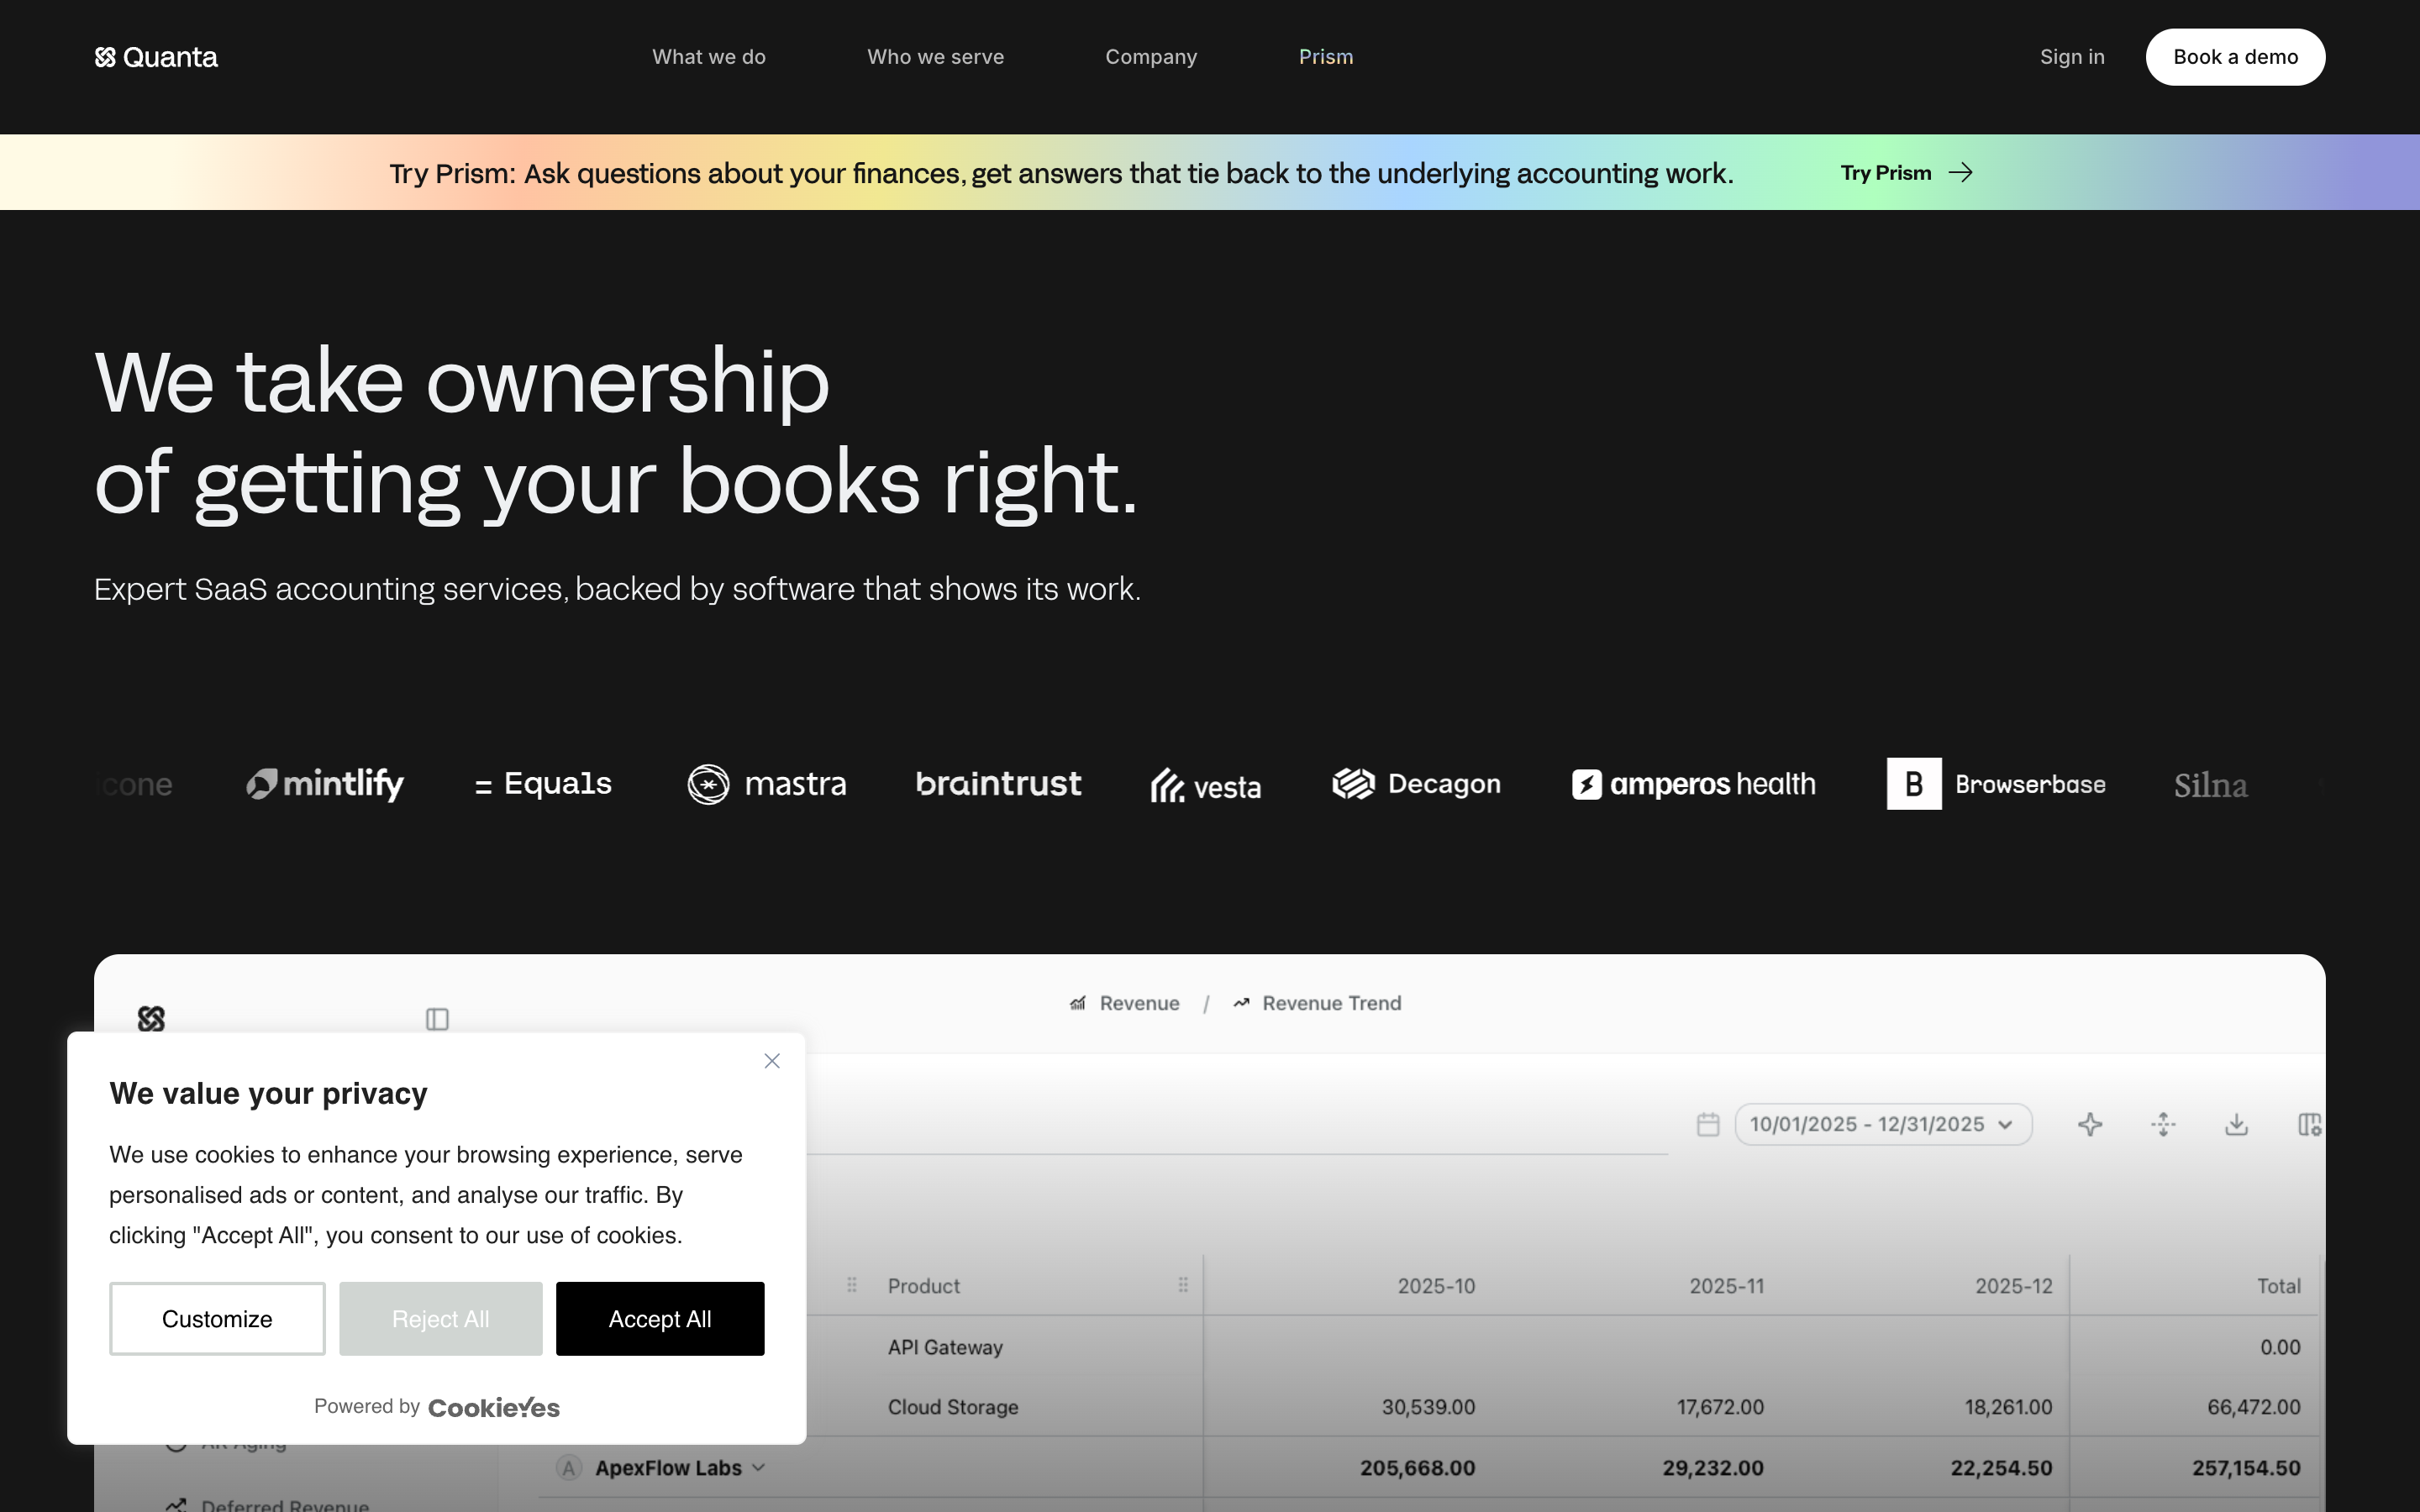Click the 205,668.00 cell
2420x1512 pixels.
[1417, 1468]
